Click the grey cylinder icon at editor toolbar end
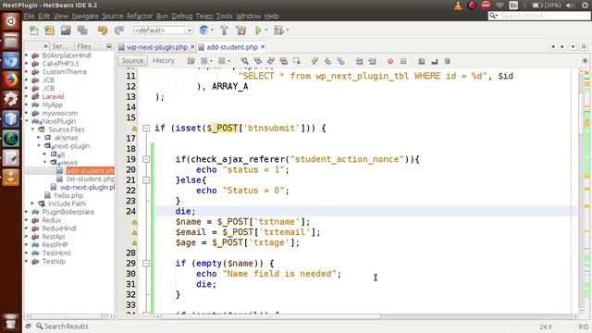592x333 pixels. (x=447, y=61)
